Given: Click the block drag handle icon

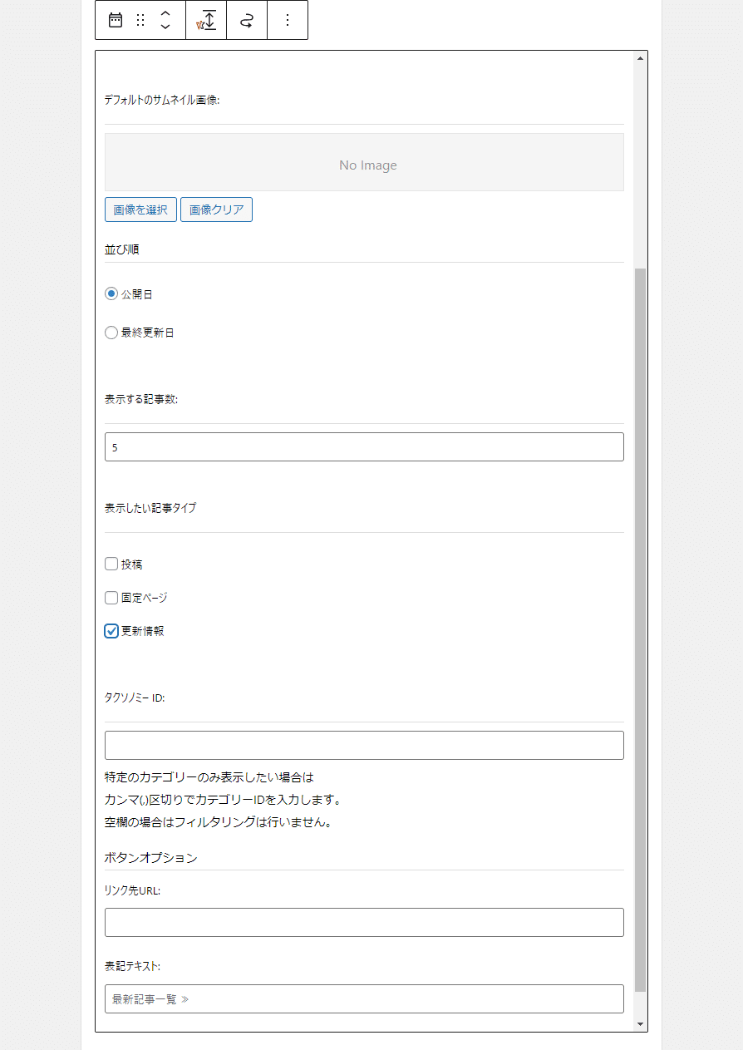Looking at the screenshot, I should tap(140, 20).
